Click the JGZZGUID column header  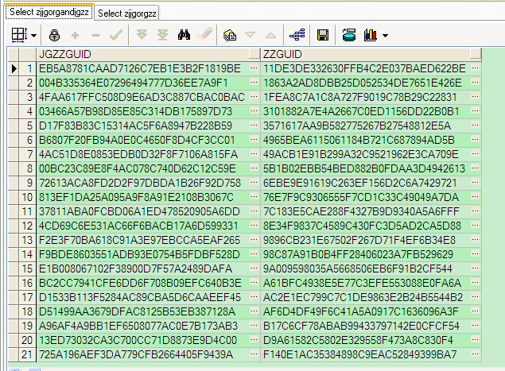(x=142, y=54)
